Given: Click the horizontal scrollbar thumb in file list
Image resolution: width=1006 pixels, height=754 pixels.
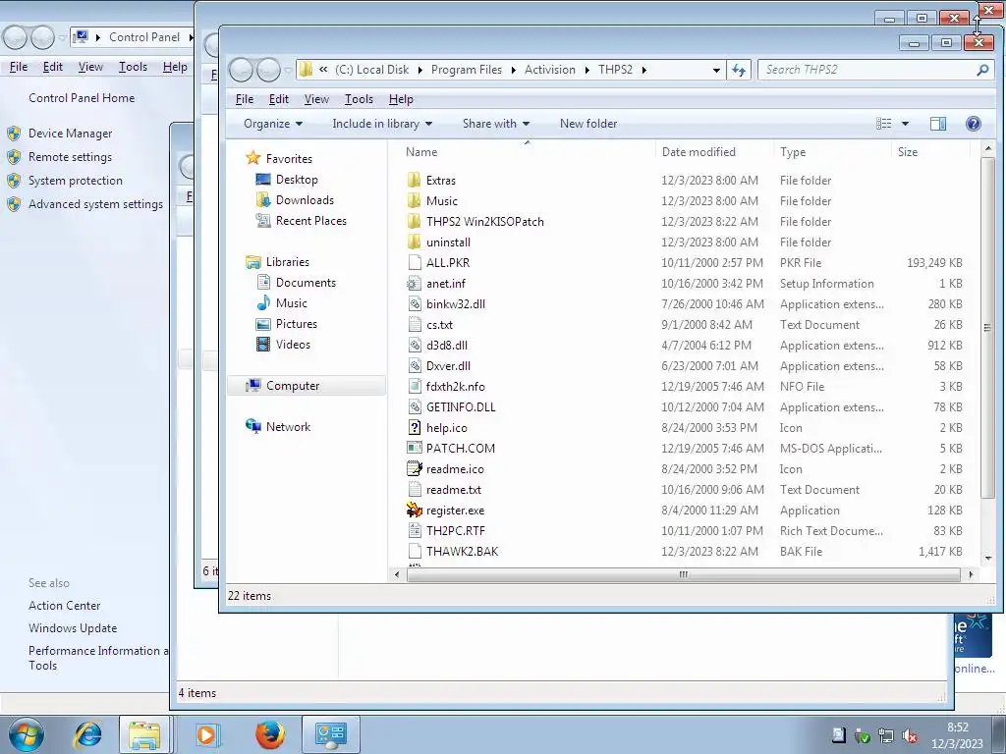Looking at the screenshot, I should point(684,574).
